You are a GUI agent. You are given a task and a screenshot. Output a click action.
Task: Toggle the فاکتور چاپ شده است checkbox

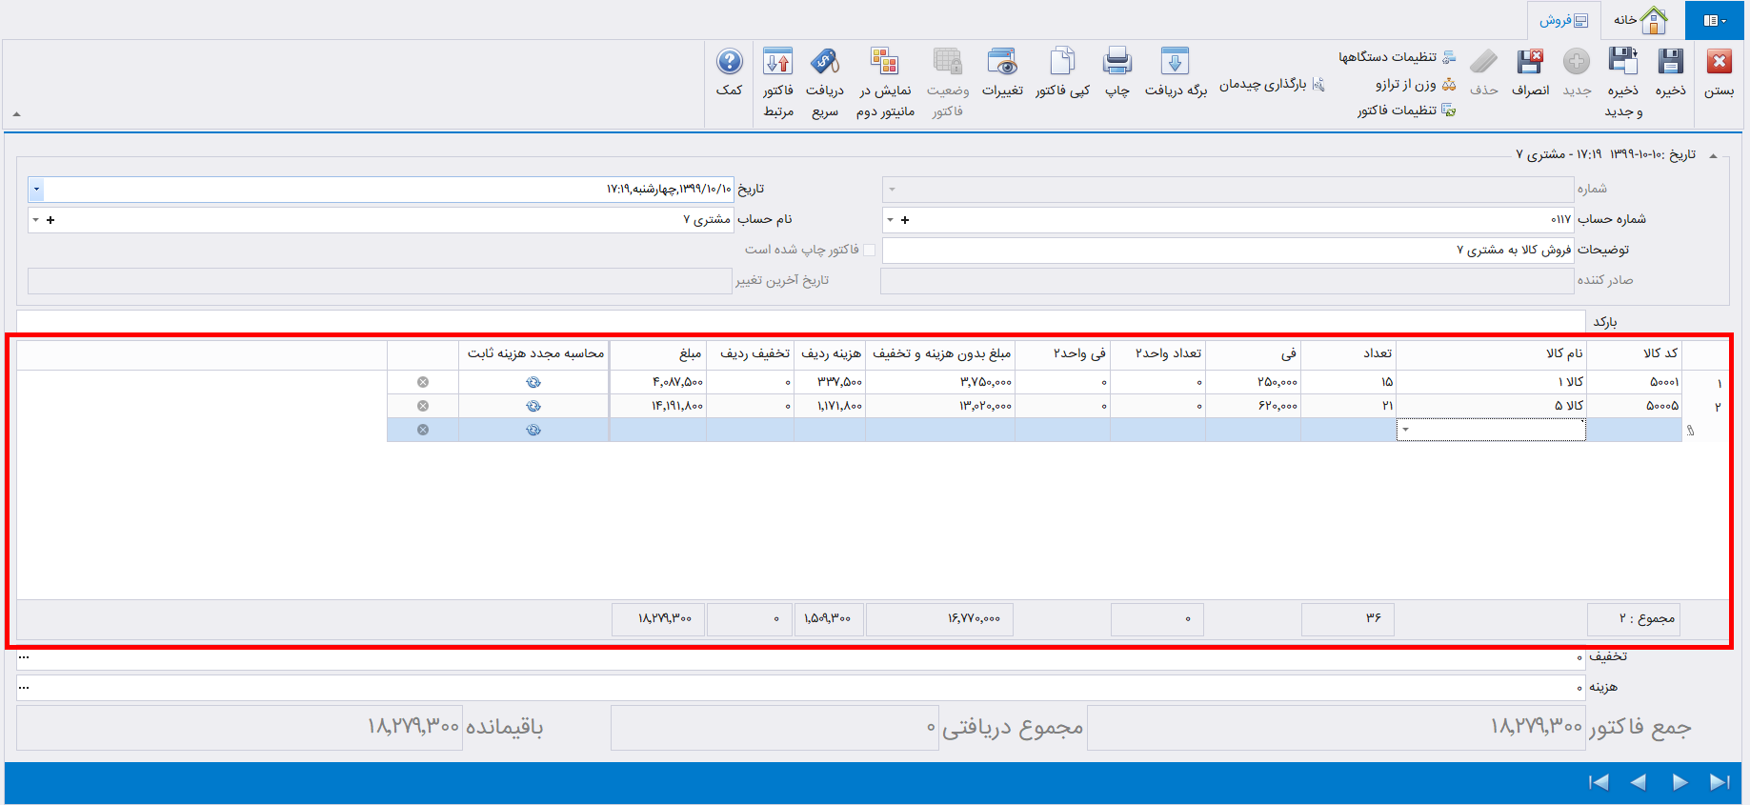[x=869, y=250]
